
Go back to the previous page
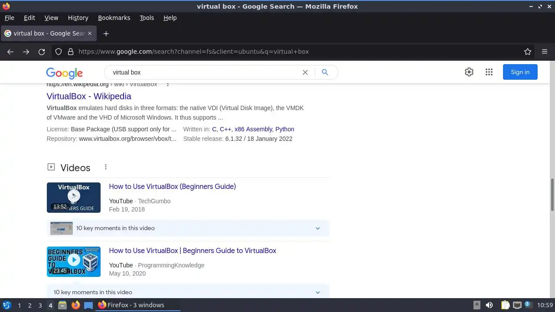tap(10, 52)
